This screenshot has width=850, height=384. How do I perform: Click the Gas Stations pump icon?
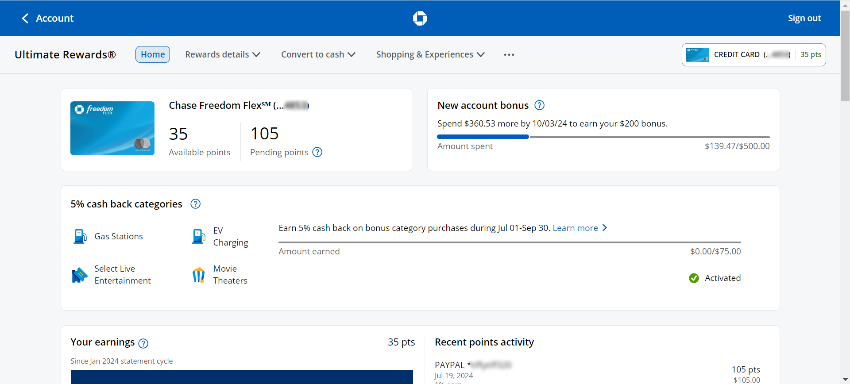(x=80, y=236)
